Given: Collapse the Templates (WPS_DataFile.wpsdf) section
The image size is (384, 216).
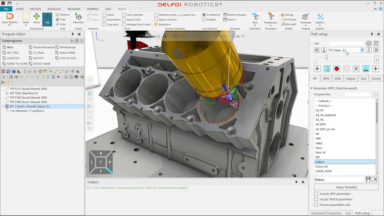Looking at the screenshot, I should (311, 88).
